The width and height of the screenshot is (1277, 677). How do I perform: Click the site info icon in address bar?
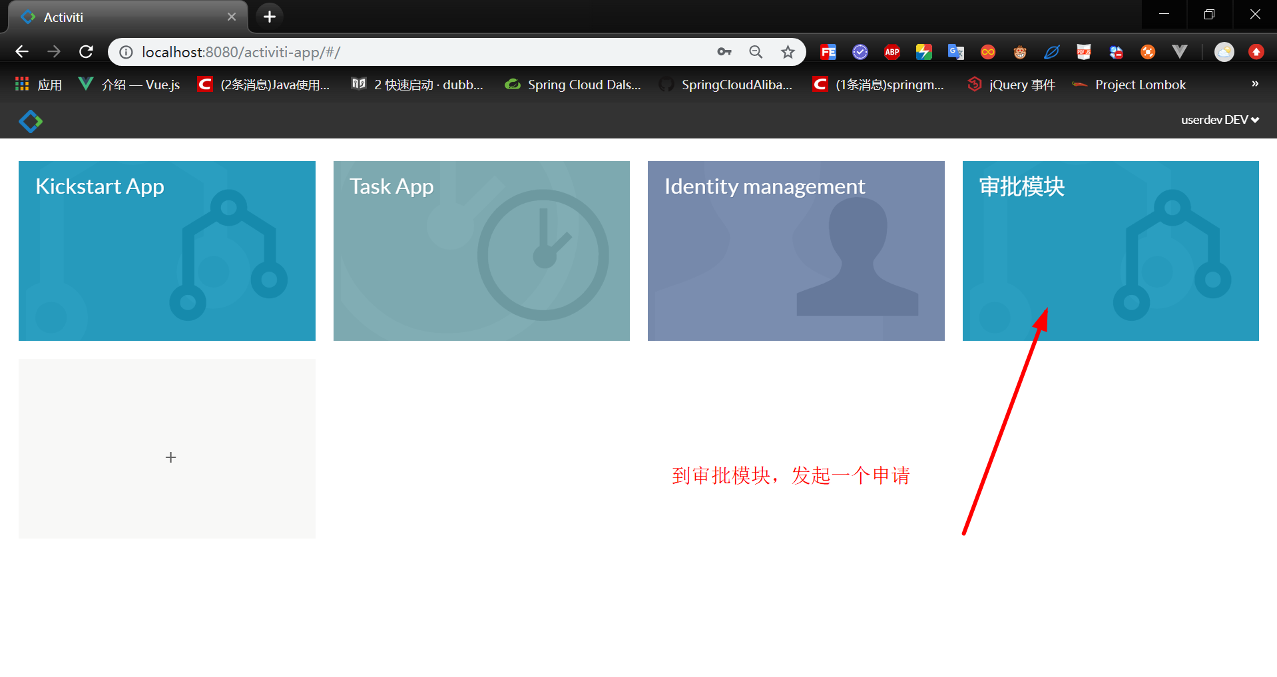point(125,51)
